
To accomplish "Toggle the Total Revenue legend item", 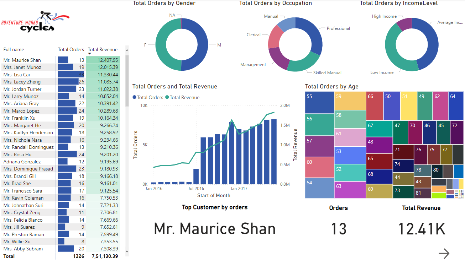I will click(185, 97).
